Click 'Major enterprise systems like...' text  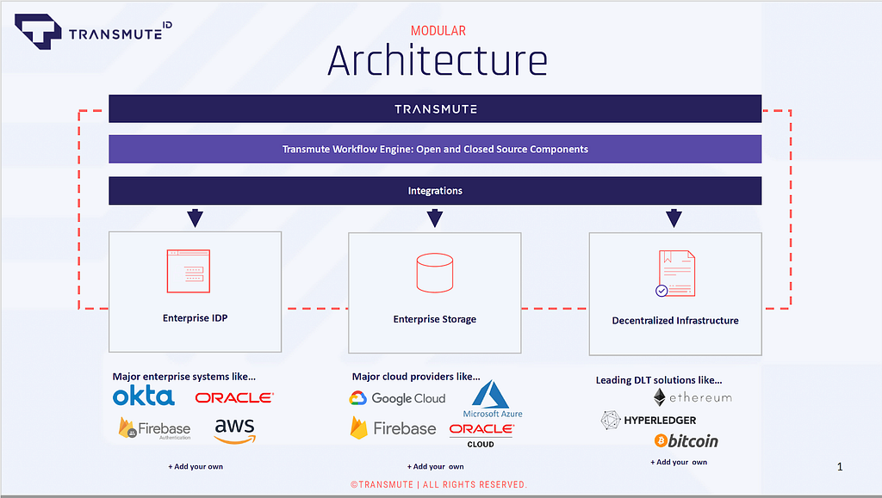tap(184, 377)
